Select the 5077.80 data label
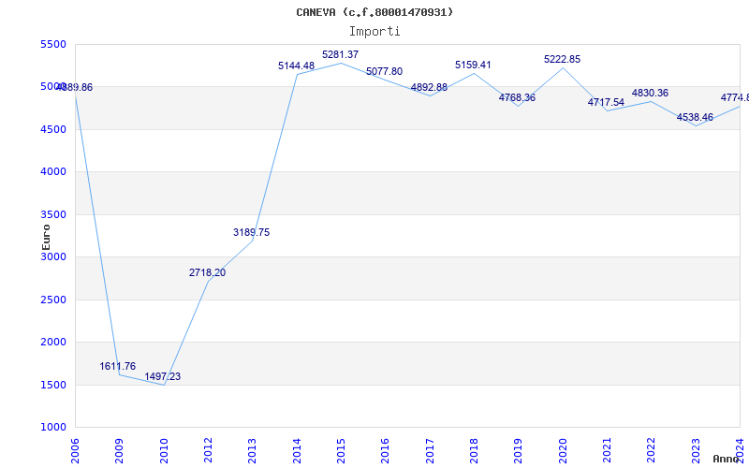 [384, 72]
